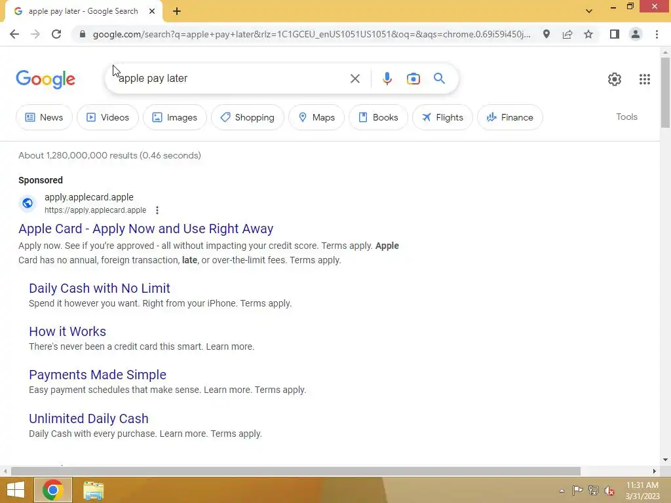Reload the current page
The width and height of the screenshot is (671, 503).
click(56, 34)
